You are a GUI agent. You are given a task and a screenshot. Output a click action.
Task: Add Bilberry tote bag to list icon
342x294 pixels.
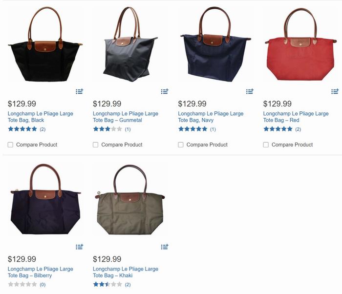(79, 247)
